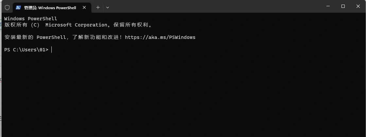Maximize the terminal window
Viewport: 366px width, 137px height.
343,6
